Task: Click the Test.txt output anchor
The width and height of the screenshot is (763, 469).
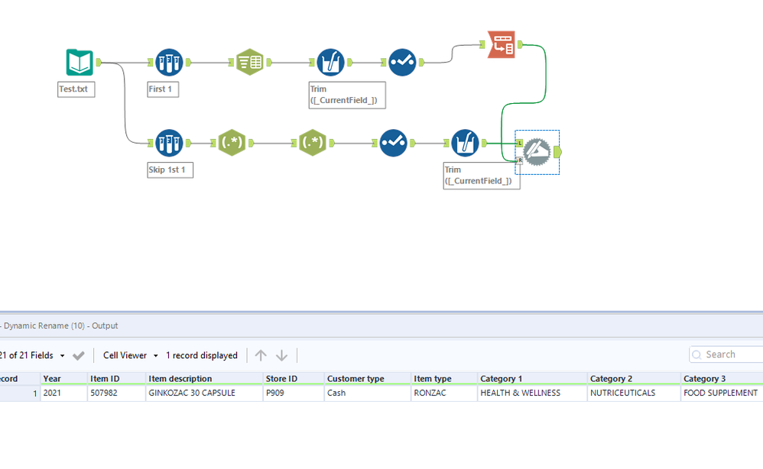Action: pos(99,62)
